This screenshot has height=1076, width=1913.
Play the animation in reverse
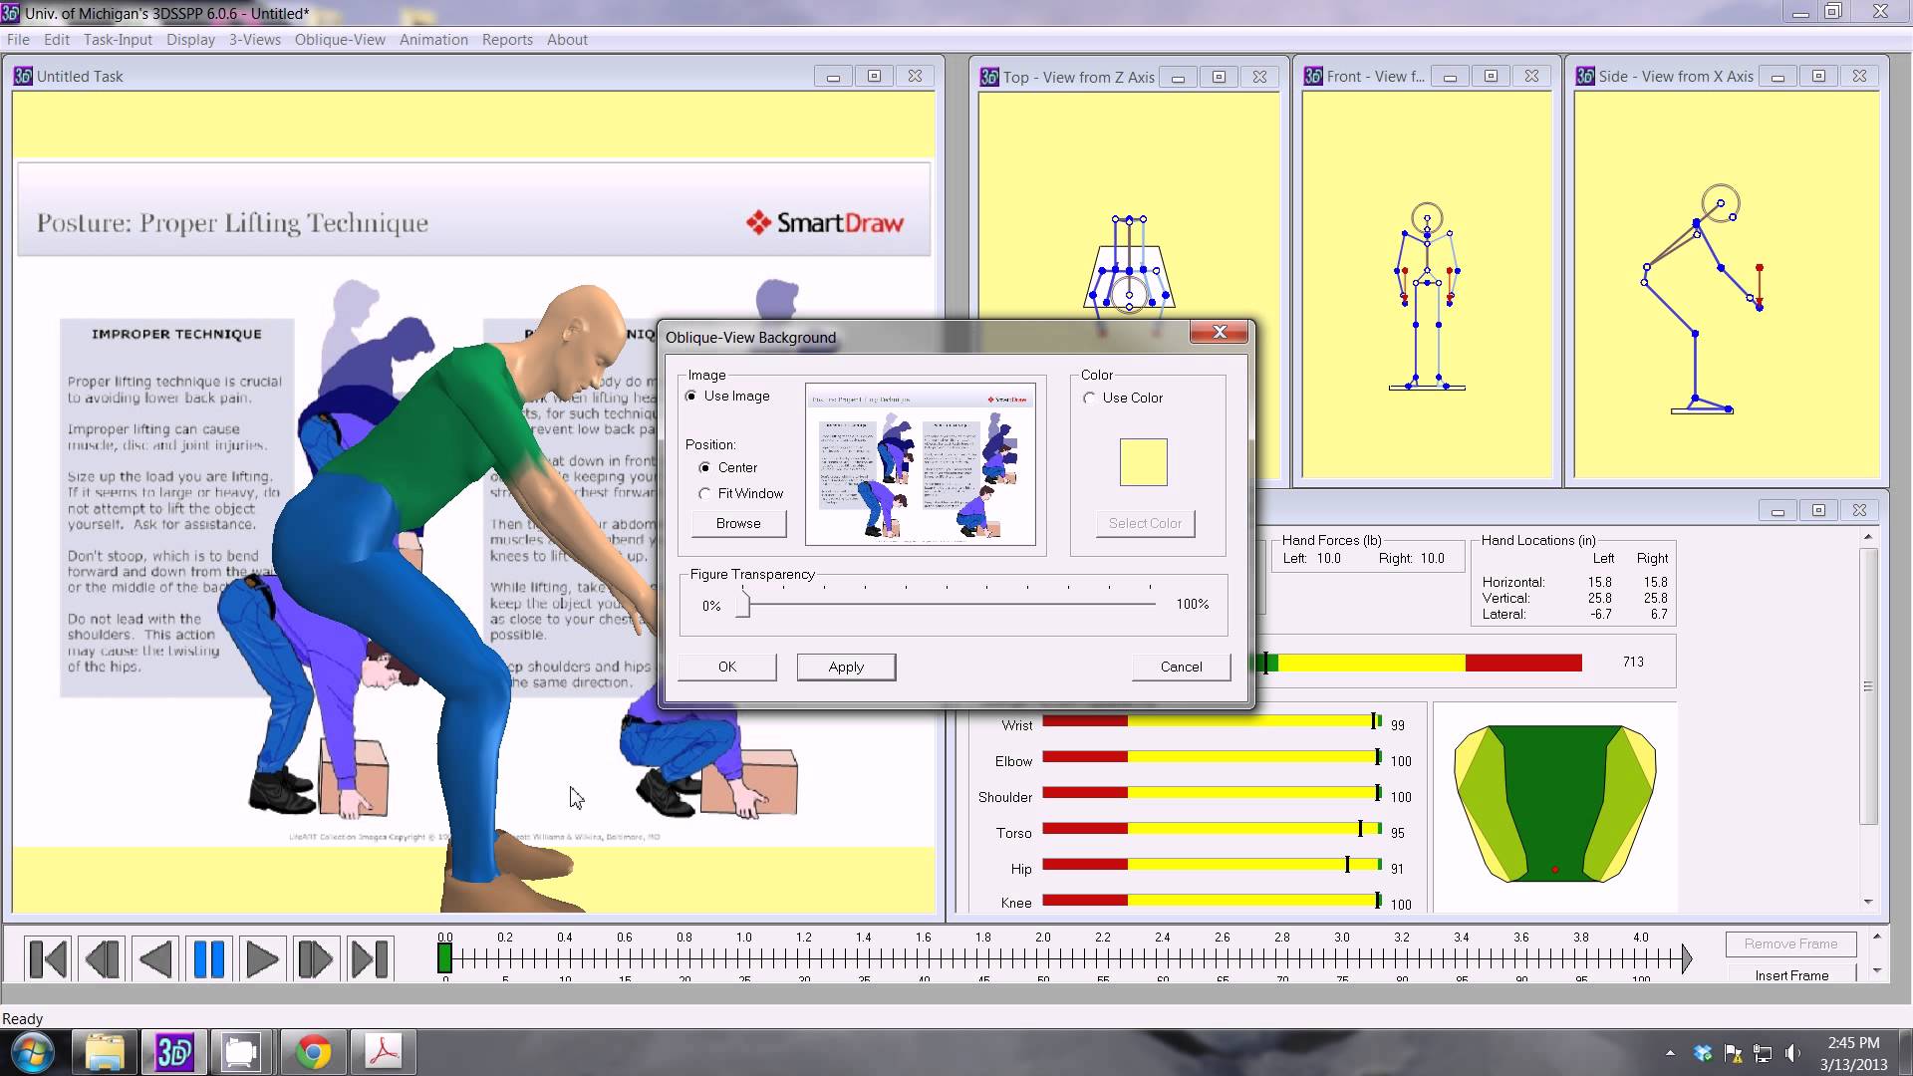tap(155, 959)
